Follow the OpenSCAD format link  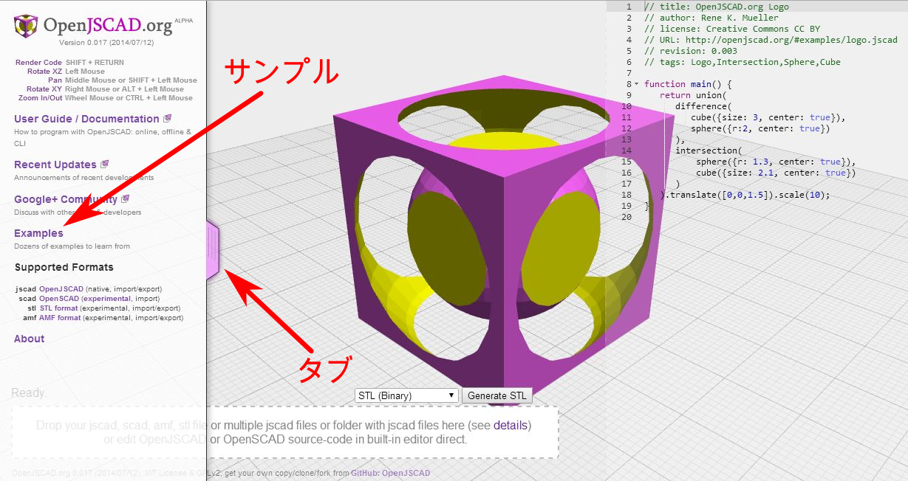(x=59, y=299)
